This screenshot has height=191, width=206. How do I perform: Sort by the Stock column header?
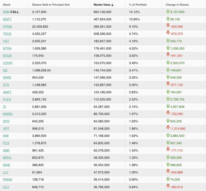point(7,5)
